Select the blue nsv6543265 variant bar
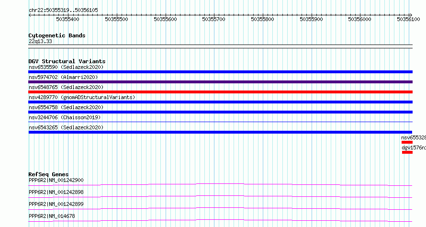426x227 pixels. (220, 132)
